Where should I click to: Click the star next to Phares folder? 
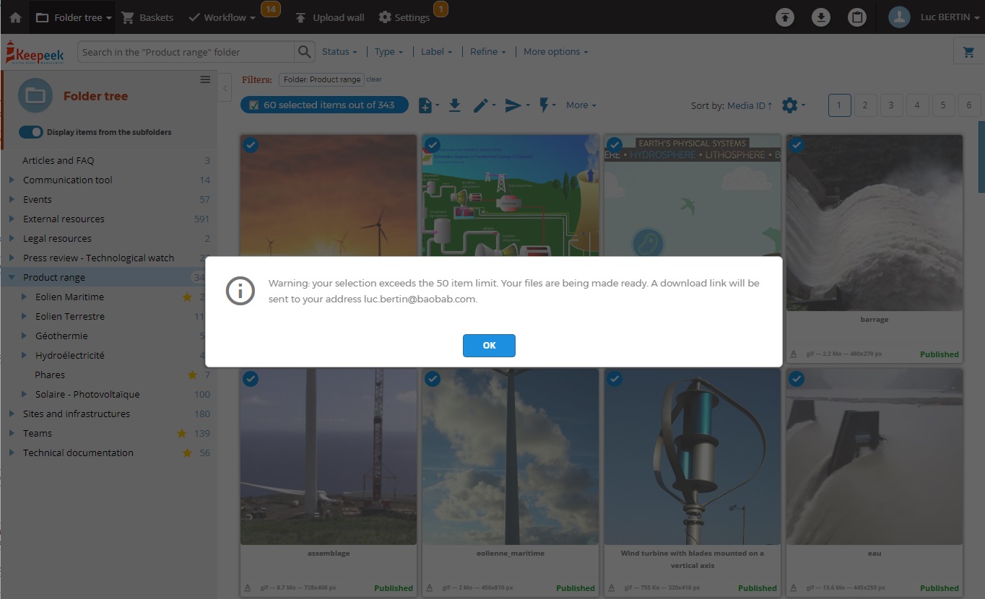pyautogui.click(x=192, y=375)
